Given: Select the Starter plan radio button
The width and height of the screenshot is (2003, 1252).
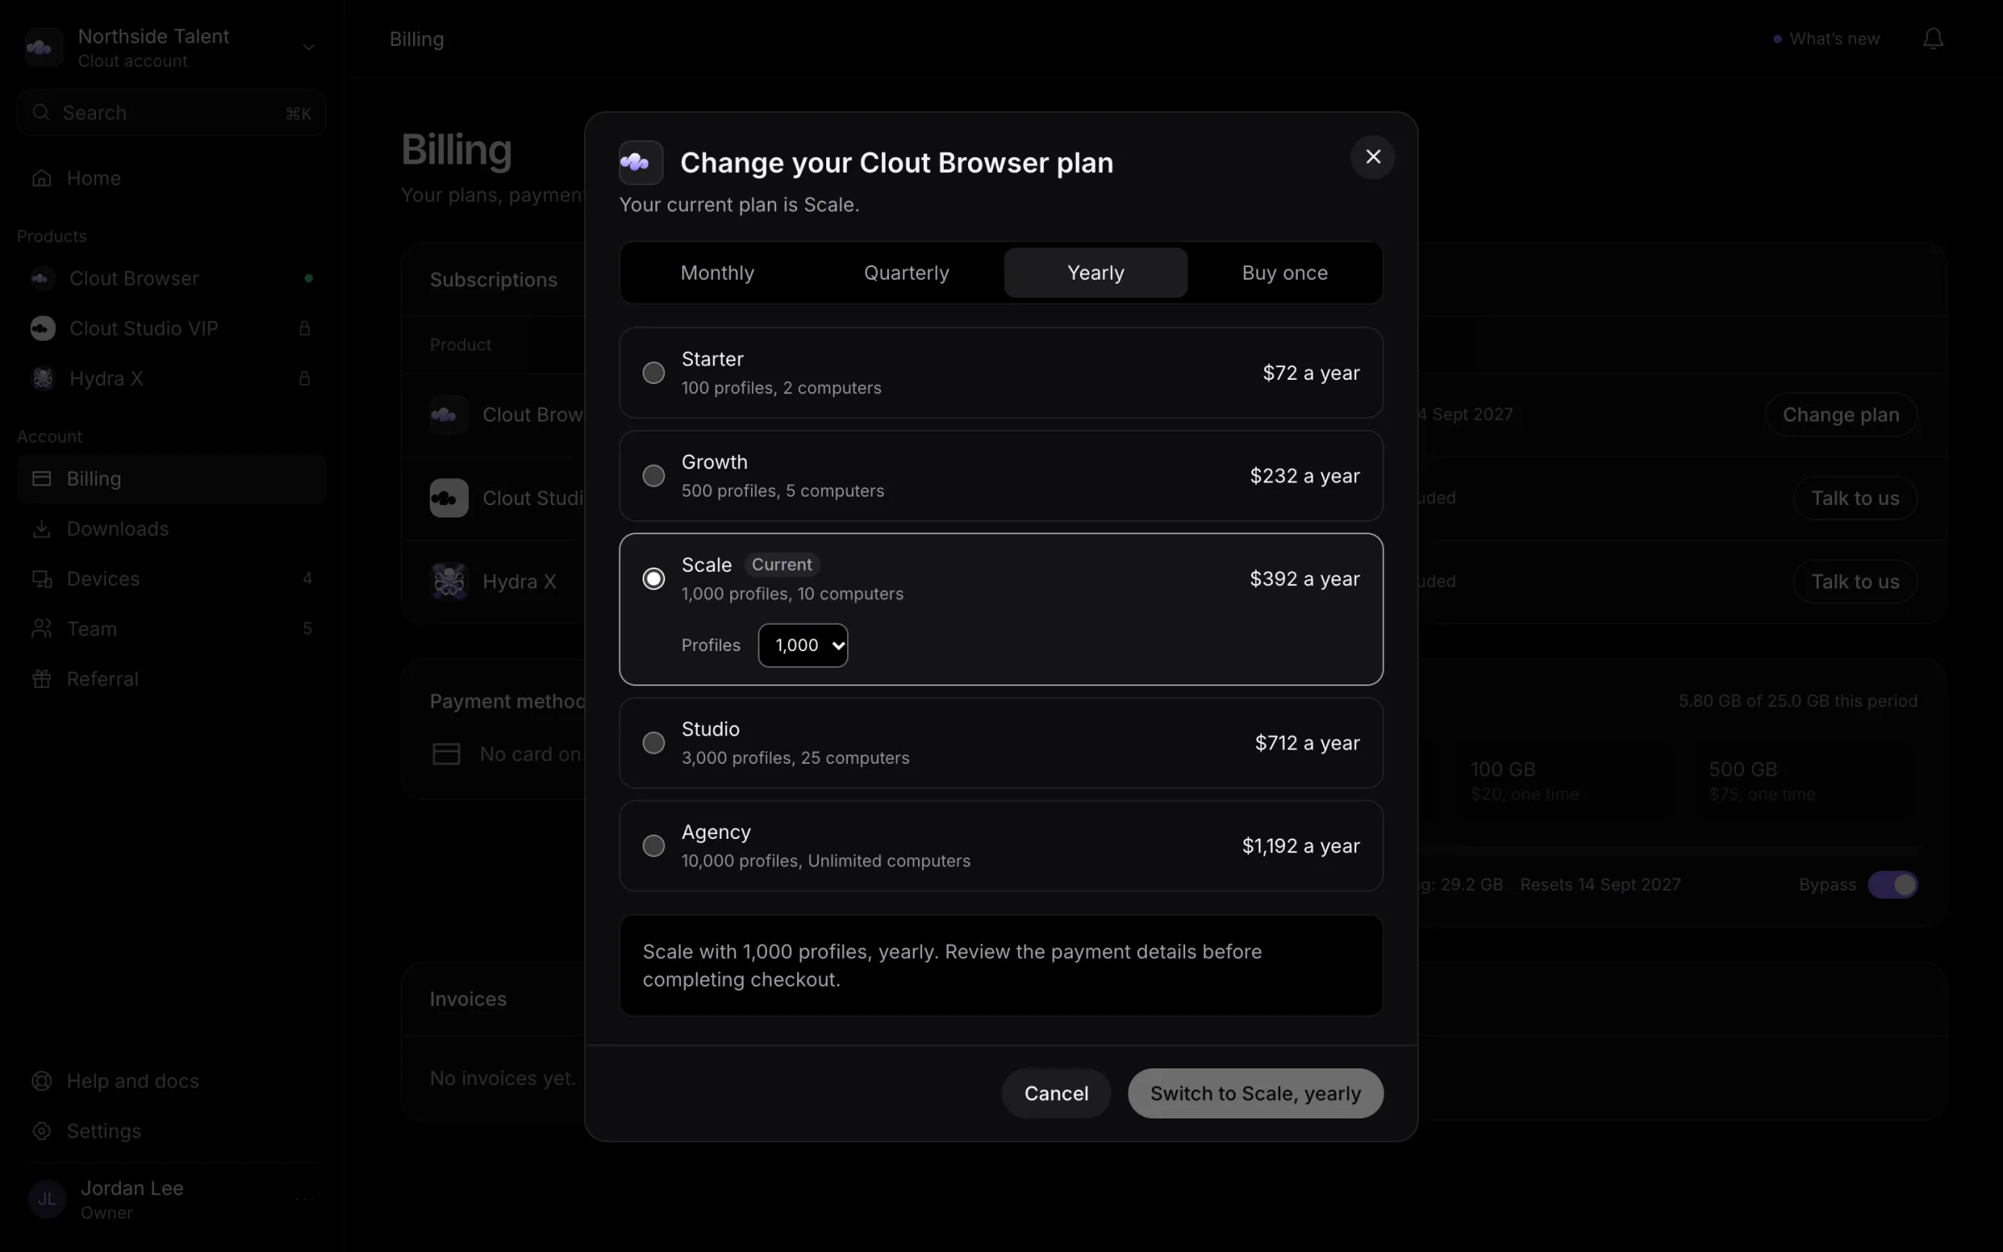Looking at the screenshot, I should [x=653, y=372].
